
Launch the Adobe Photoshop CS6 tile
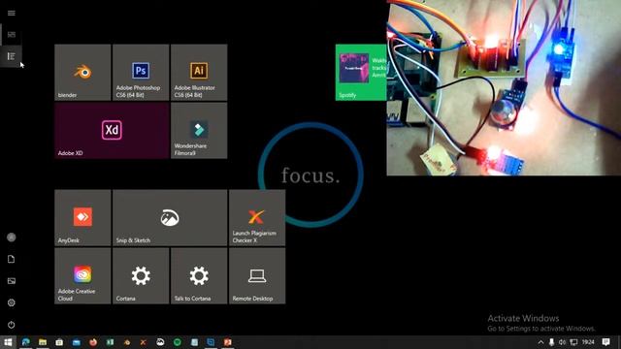coord(141,73)
